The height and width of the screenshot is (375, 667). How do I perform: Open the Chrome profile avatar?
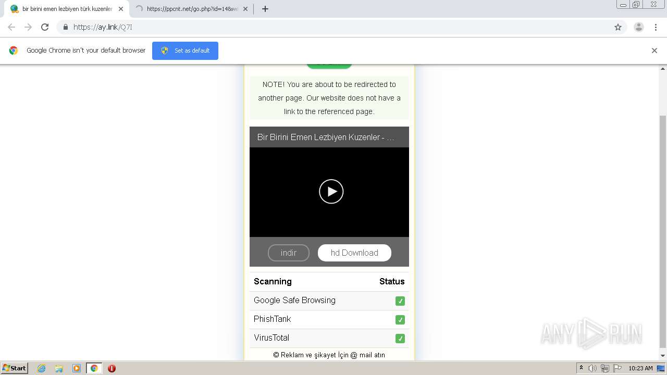pyautogui.click(x=639, y=27)
